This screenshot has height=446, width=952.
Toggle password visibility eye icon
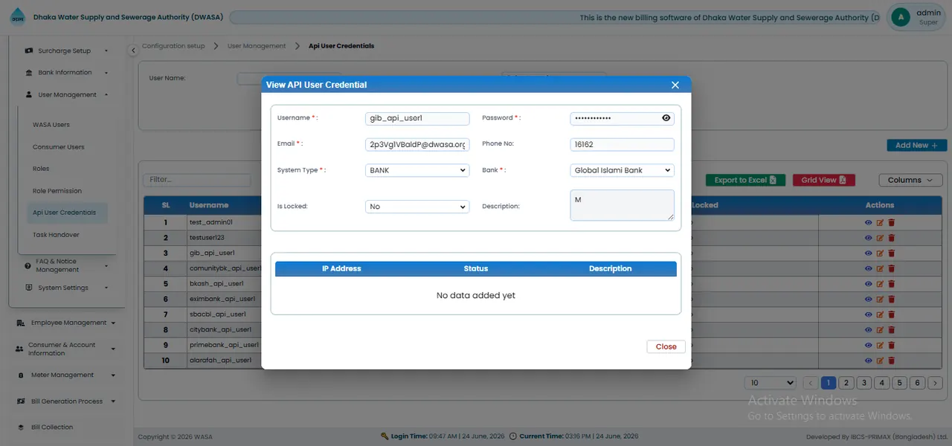tap(666, 118)
